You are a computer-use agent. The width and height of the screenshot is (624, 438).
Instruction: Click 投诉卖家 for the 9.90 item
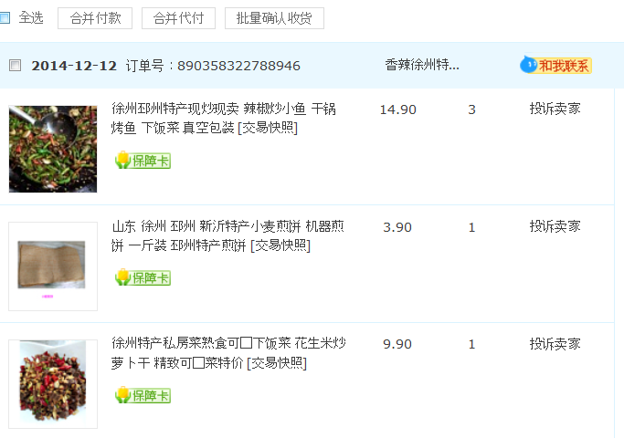tap(555, 344)
